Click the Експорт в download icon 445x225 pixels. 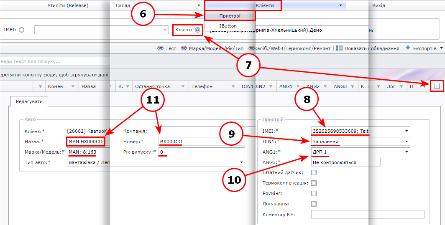[408, 48]
